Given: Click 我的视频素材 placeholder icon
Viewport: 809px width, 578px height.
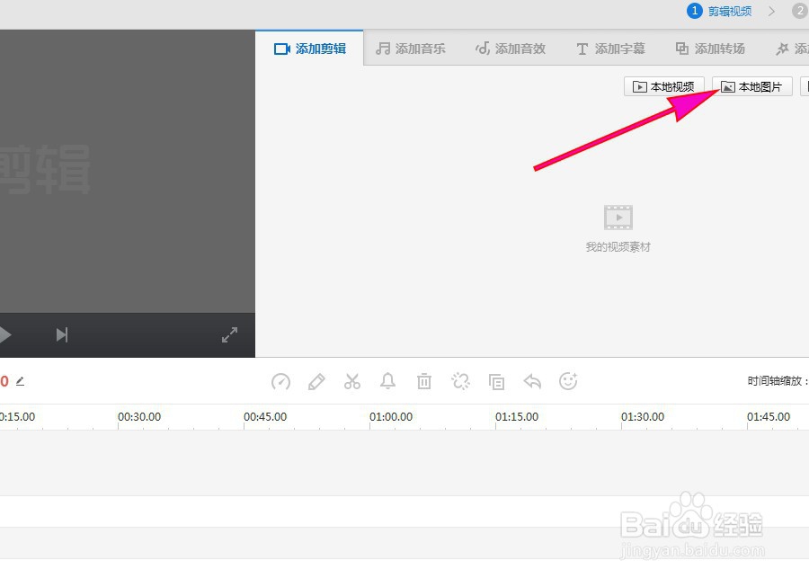Looking at the screenshot, I should (618, 216).
